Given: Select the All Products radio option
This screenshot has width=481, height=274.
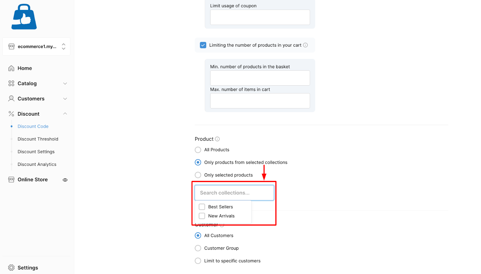Looking at the screenshot, I should coord(198,150).
